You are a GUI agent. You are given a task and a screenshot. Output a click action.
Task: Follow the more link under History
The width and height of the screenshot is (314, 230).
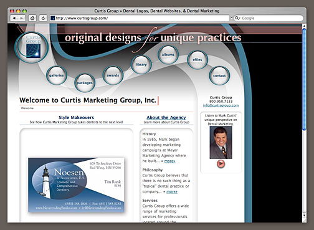click(170, 161)
